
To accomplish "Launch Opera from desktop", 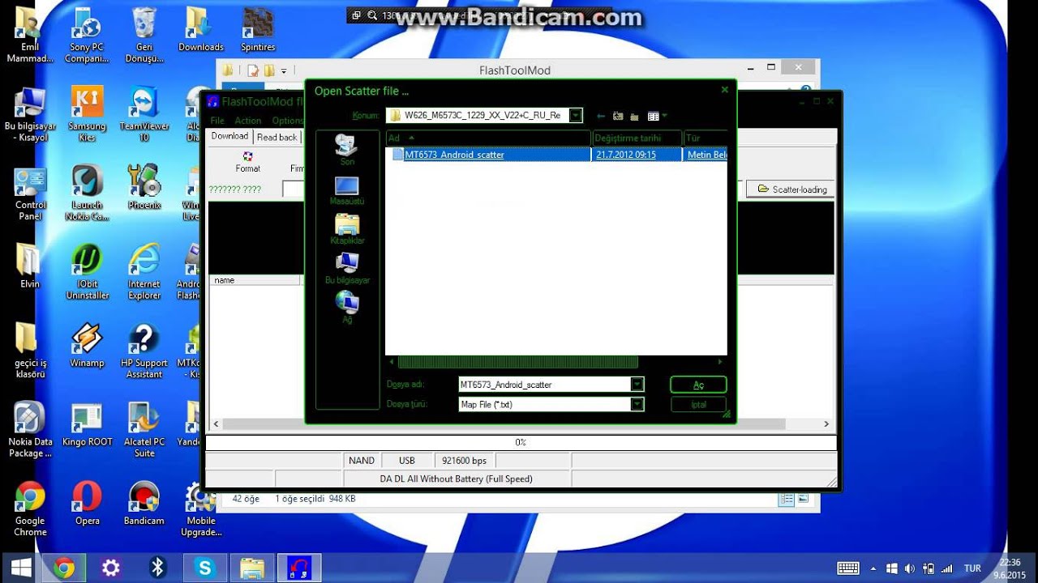I will click(x=87, y=504).
